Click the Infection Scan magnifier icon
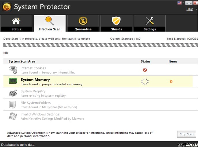The height and width of the screenshot is (147, 198). click(50, 21)
